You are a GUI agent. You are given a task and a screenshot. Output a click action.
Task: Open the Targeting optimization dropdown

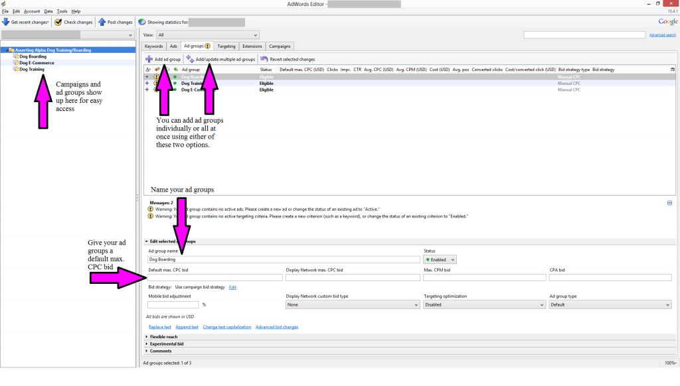(x=484, y=304)
